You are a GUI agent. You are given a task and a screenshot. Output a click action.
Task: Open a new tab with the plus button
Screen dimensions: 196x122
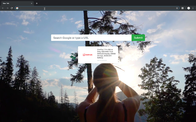(x=37, y=3)
